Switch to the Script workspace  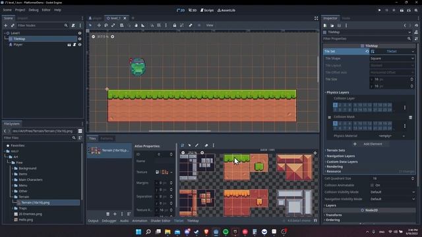[x=207, y=11]
